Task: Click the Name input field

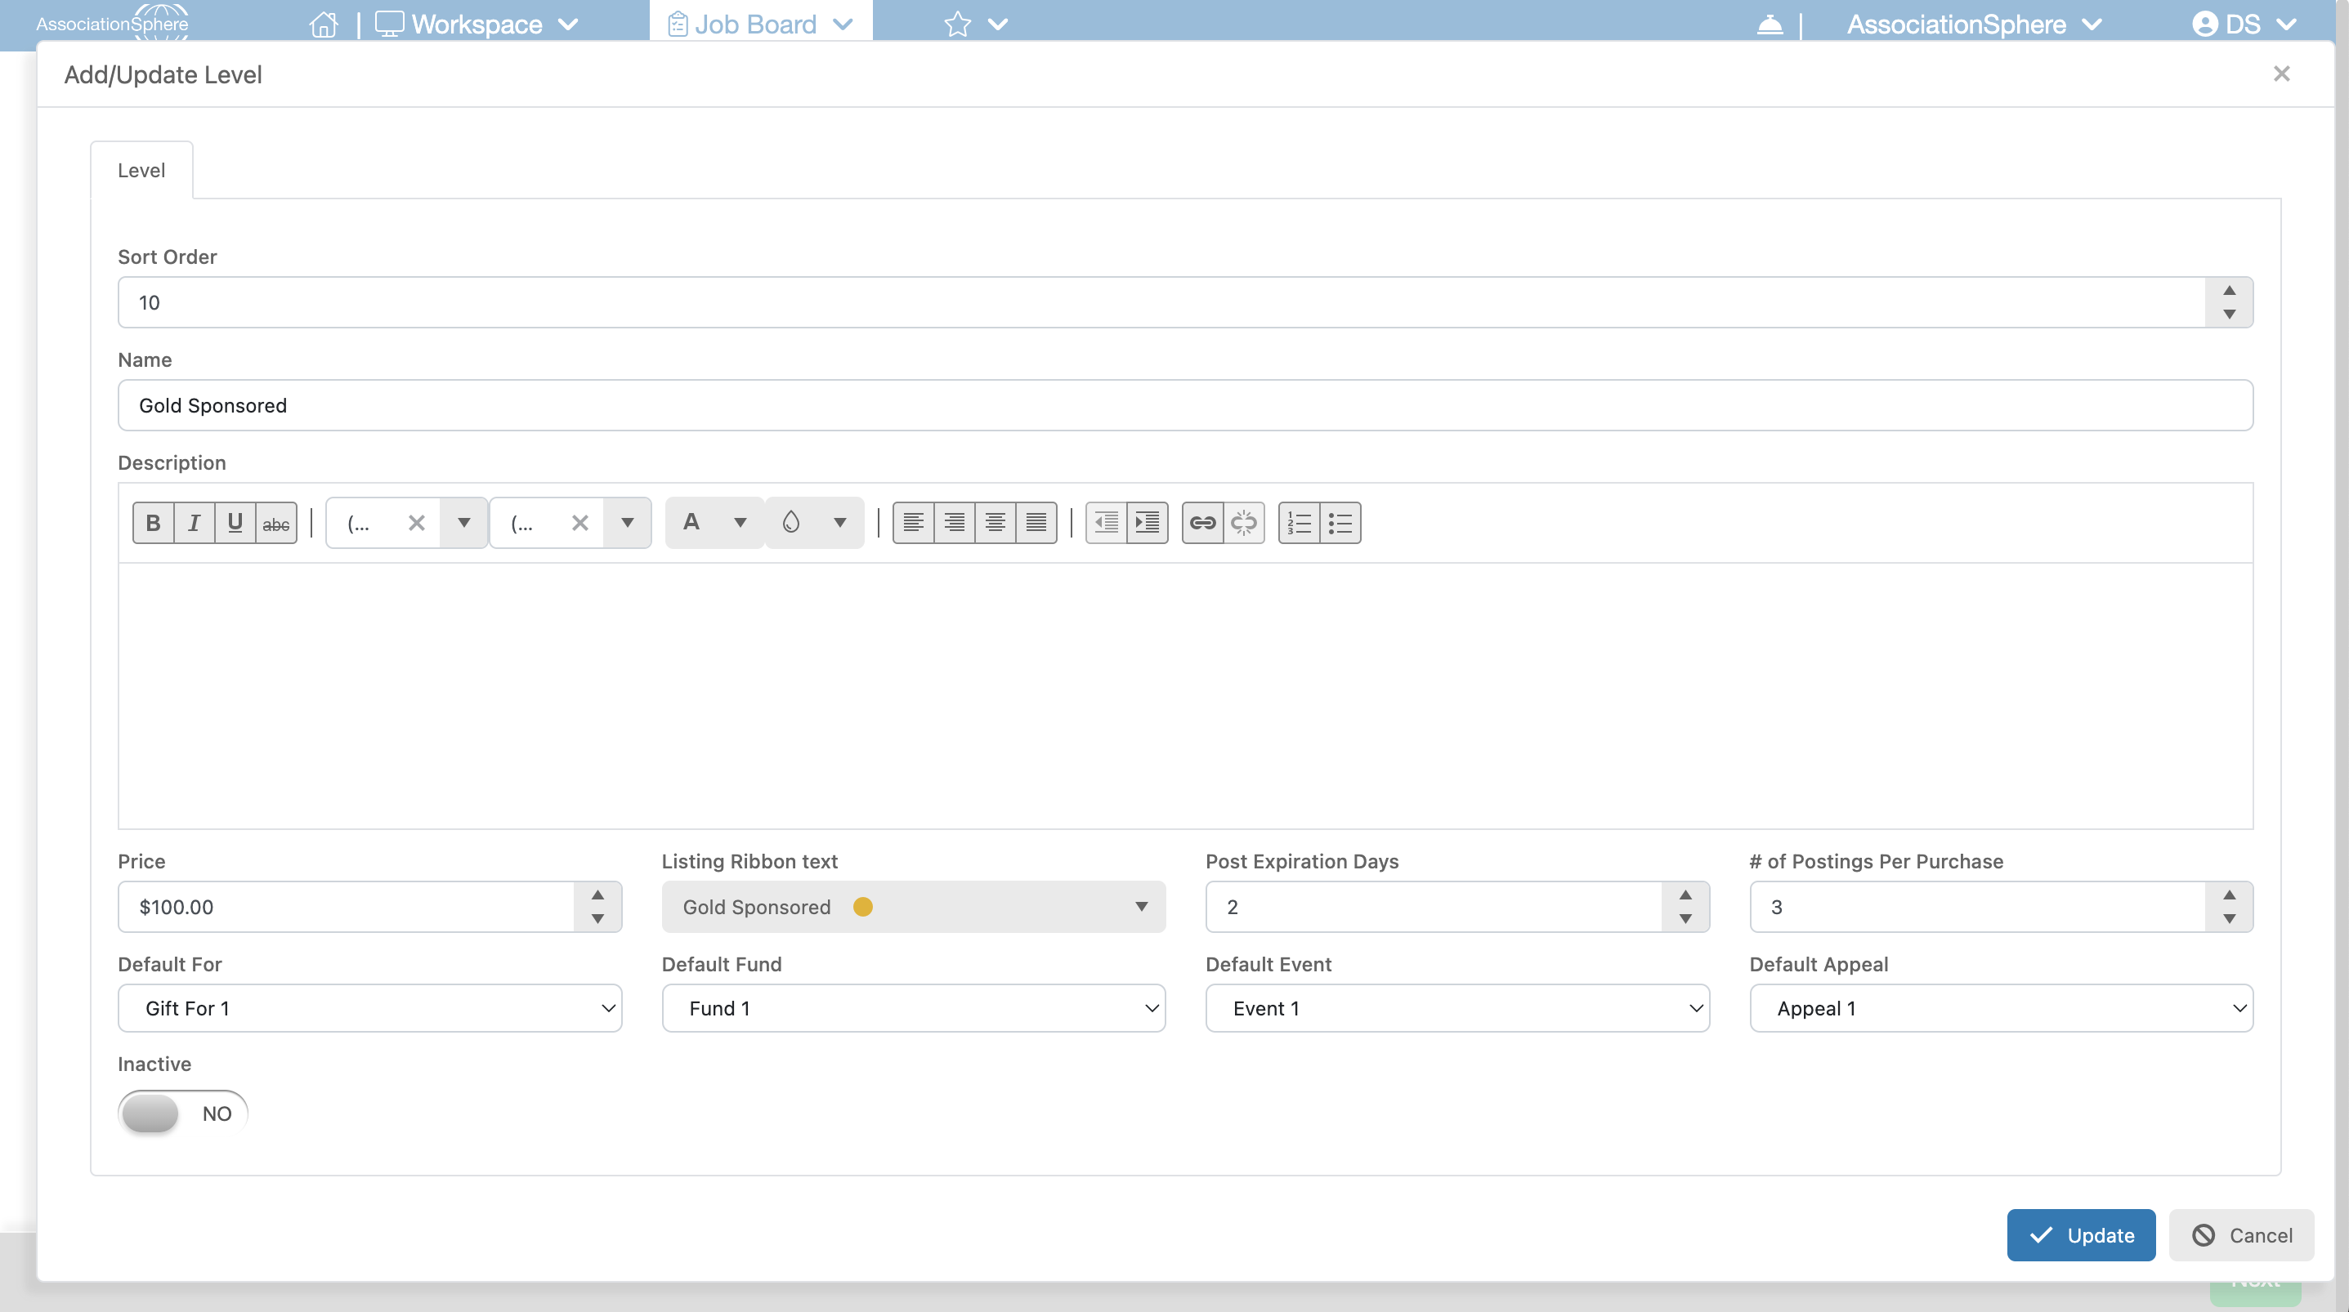Action: 1185,405
